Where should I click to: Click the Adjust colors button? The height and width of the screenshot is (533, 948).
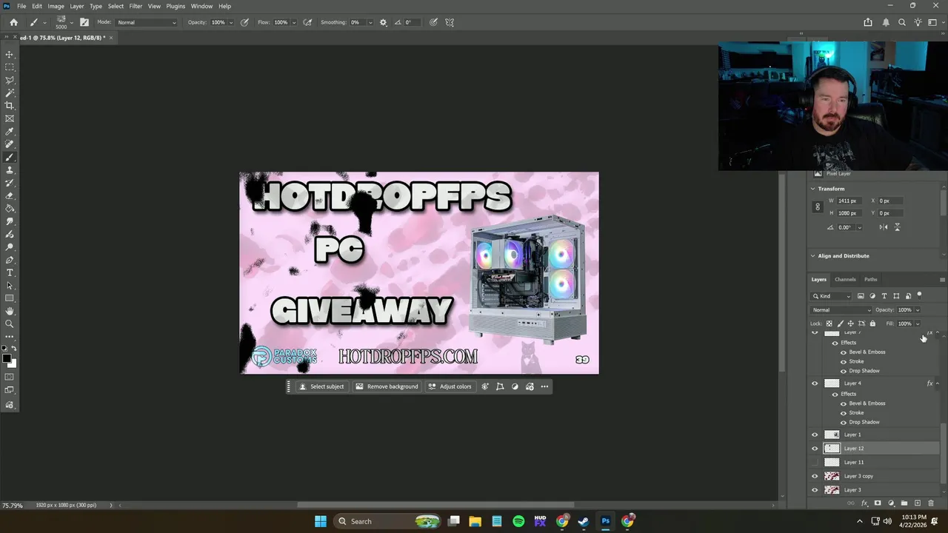(450, 386)
